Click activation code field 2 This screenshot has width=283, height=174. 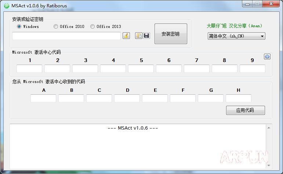(57, 69)
